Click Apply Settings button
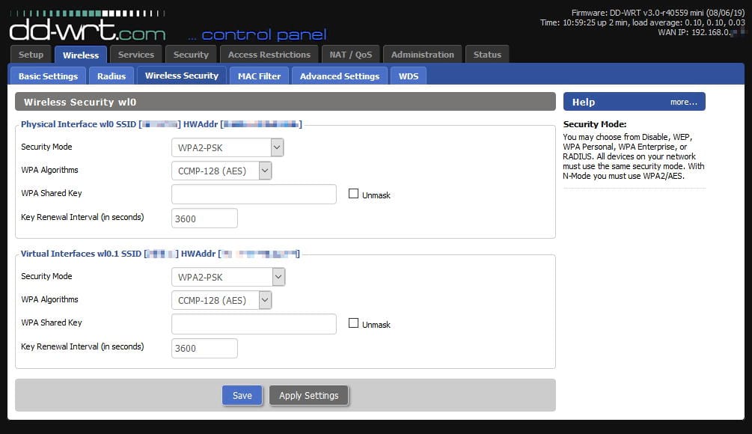The image size is (752, 434). click(309, 395)
